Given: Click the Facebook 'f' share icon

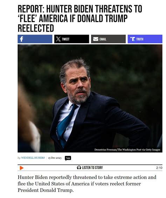Looking at the screenshot, I should click(x=21, y=39).
